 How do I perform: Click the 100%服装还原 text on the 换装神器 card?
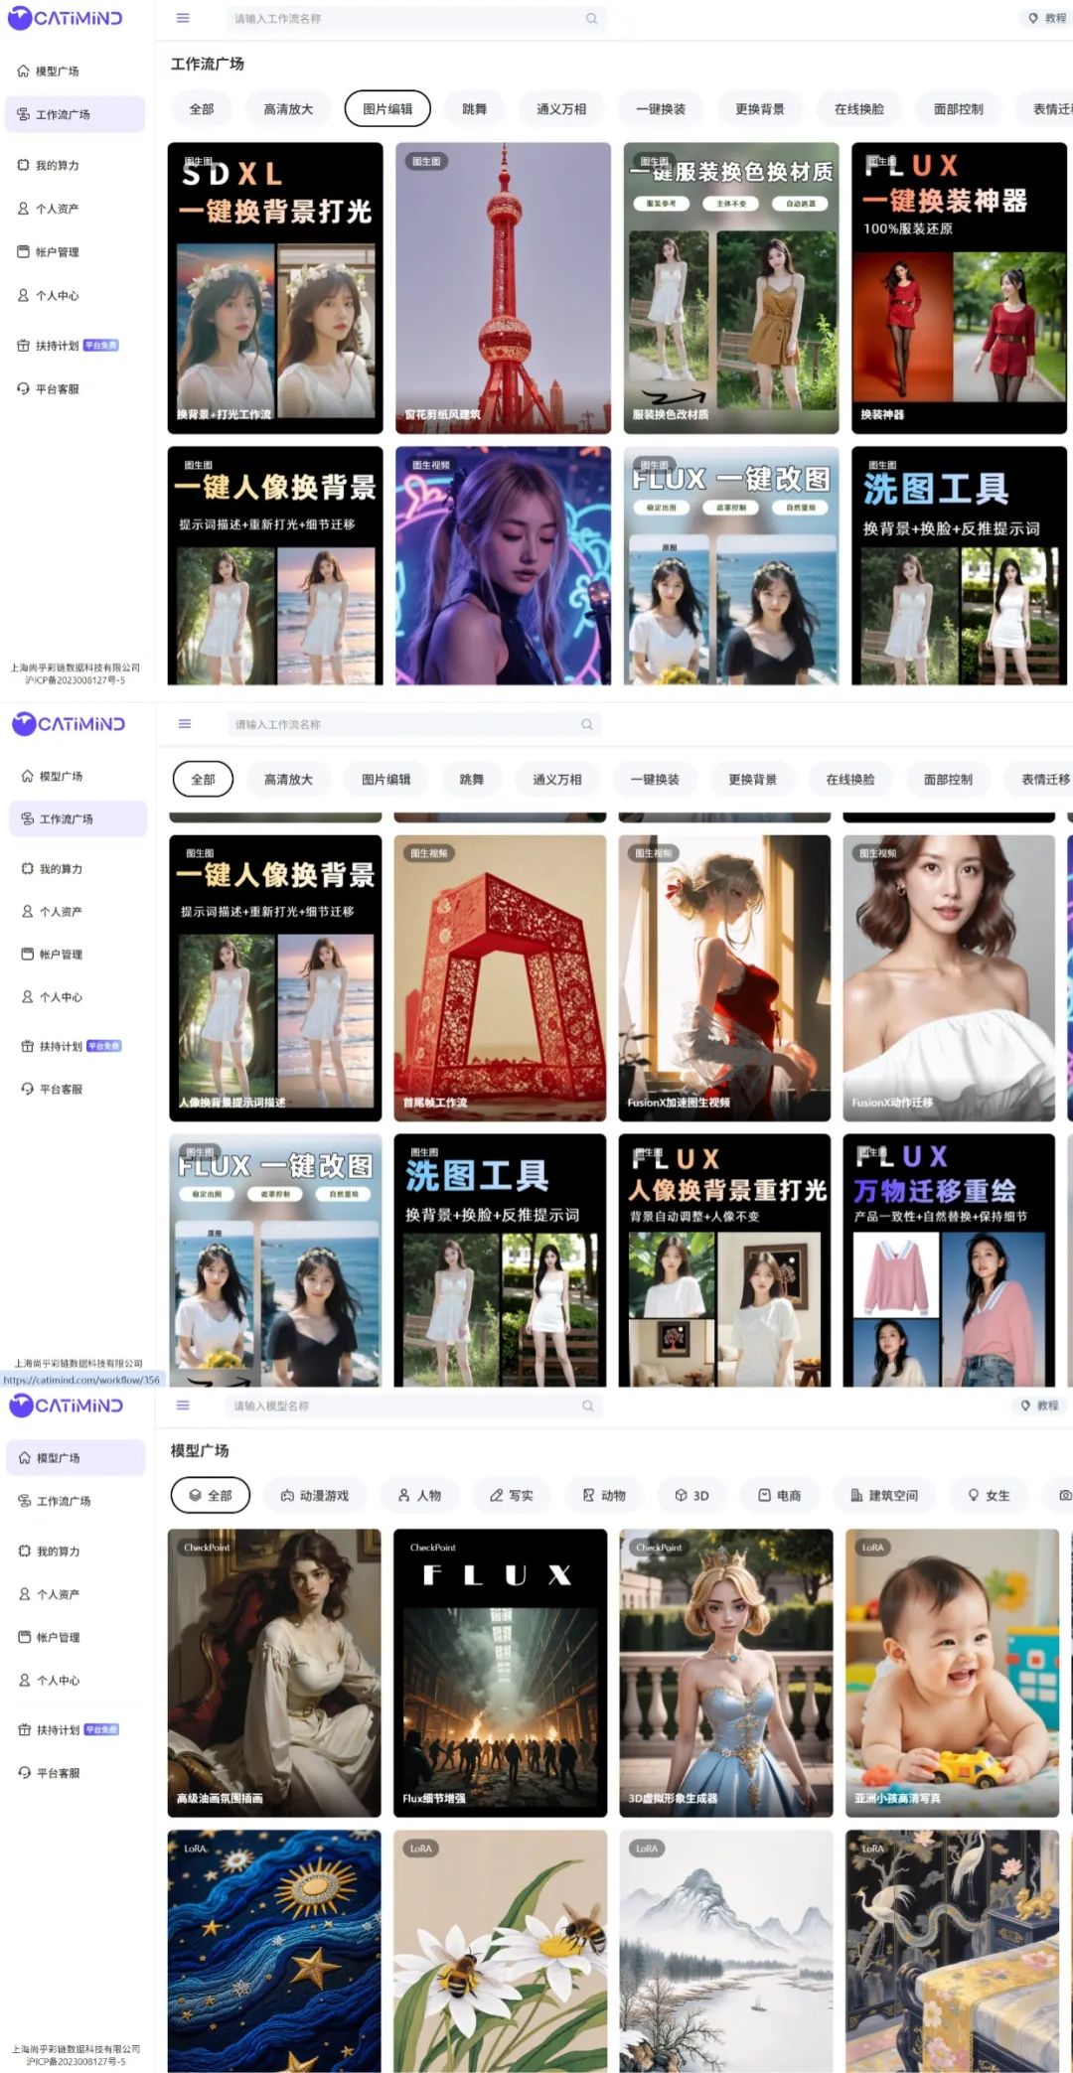click(908, 228)
